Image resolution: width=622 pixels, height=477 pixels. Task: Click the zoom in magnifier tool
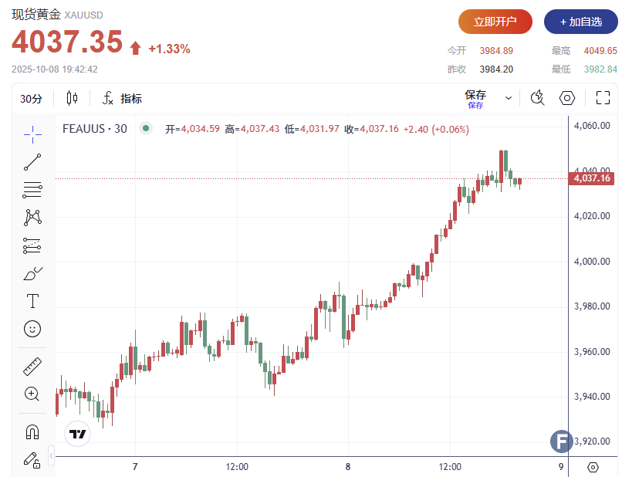coord(32,394)
